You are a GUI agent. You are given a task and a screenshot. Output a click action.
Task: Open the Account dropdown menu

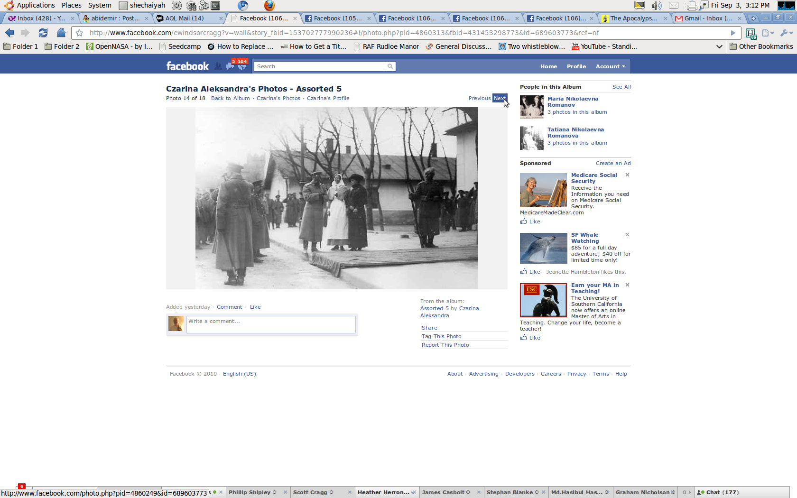(x=610, y=66)
